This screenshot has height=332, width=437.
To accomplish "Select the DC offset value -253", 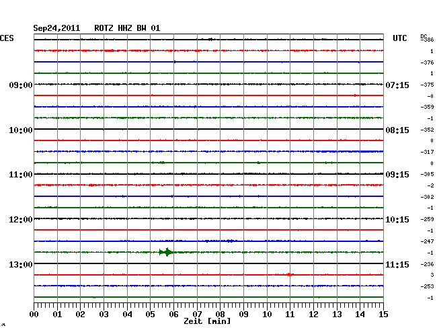I will pos(427,286).
